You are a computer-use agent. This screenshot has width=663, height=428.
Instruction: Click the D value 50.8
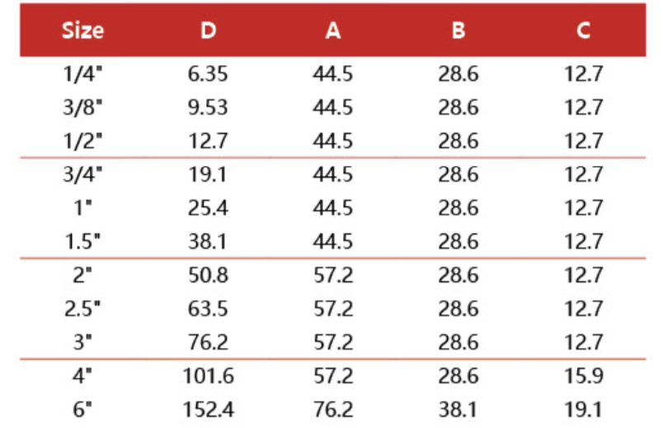click(x=208, y=276)
